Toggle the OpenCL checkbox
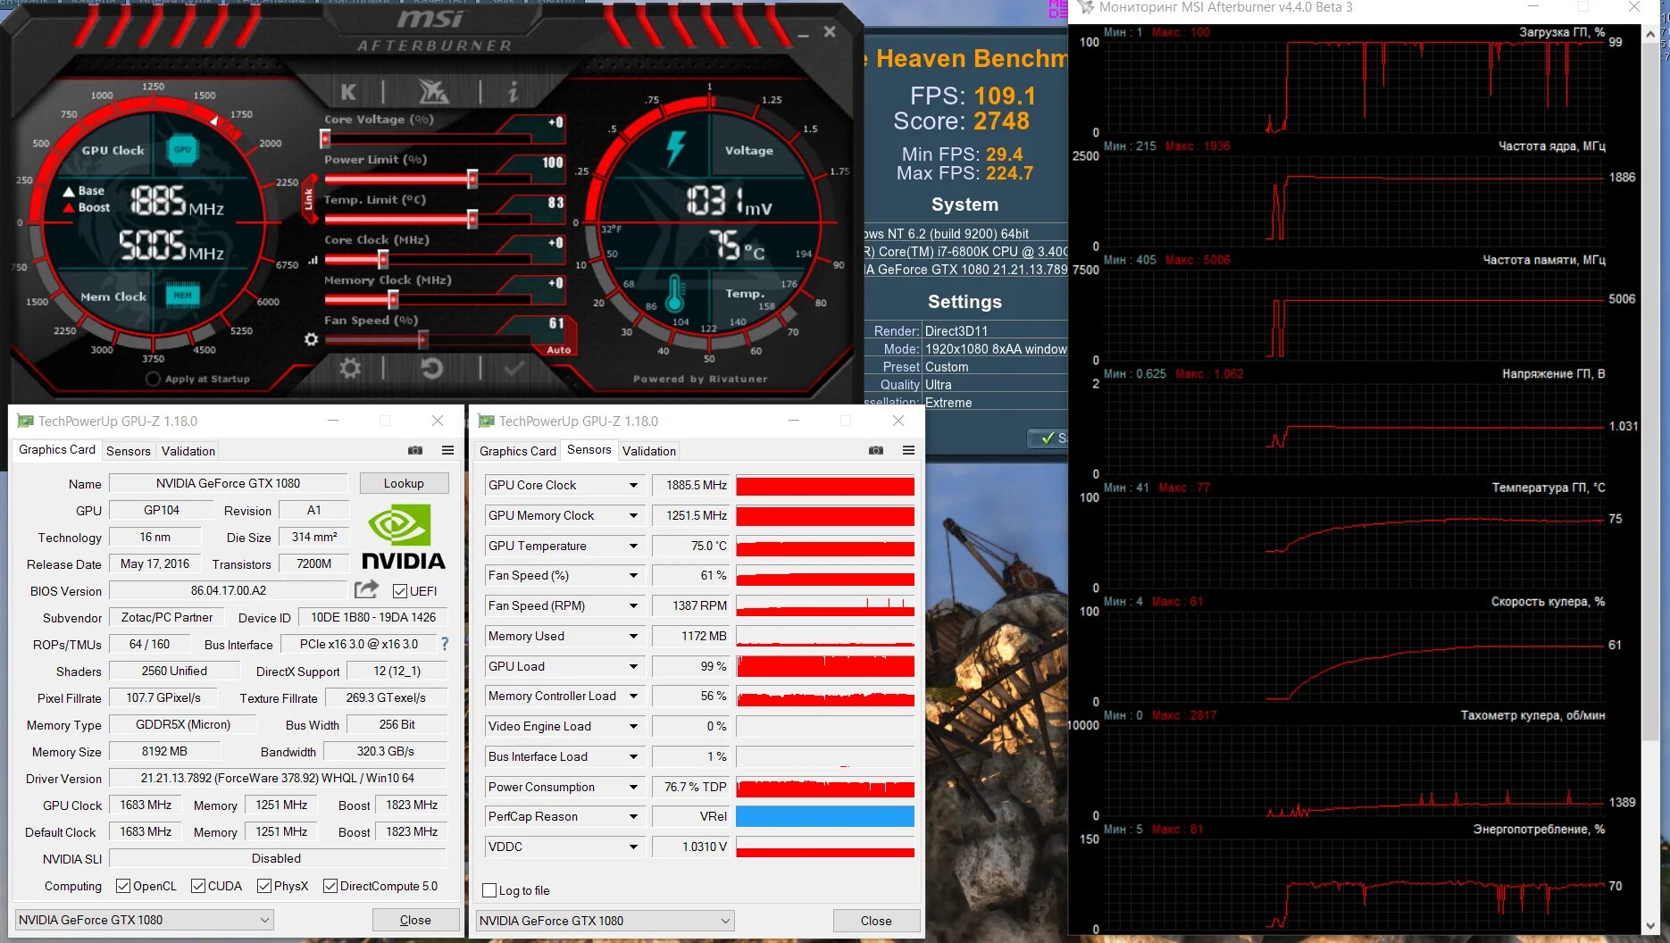 pos(123,886)
